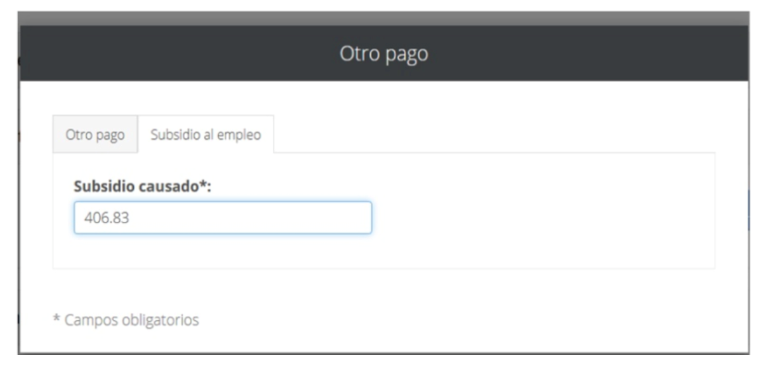Click blank footer area right of Campos obligatorios
The height and width of the screenshot is (367, 779).
click(464, 320)
